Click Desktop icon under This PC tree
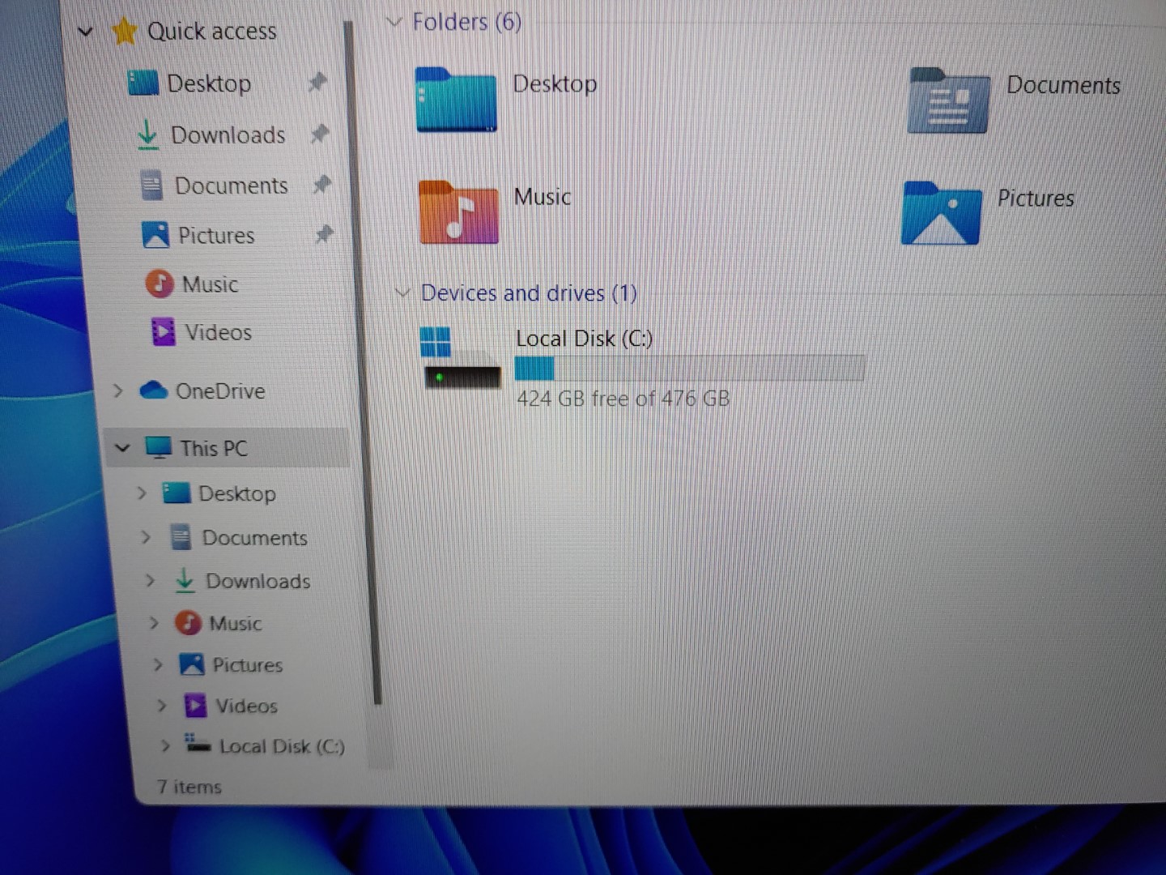Viewport: 1166px width, 875px height. click(177, 493)
